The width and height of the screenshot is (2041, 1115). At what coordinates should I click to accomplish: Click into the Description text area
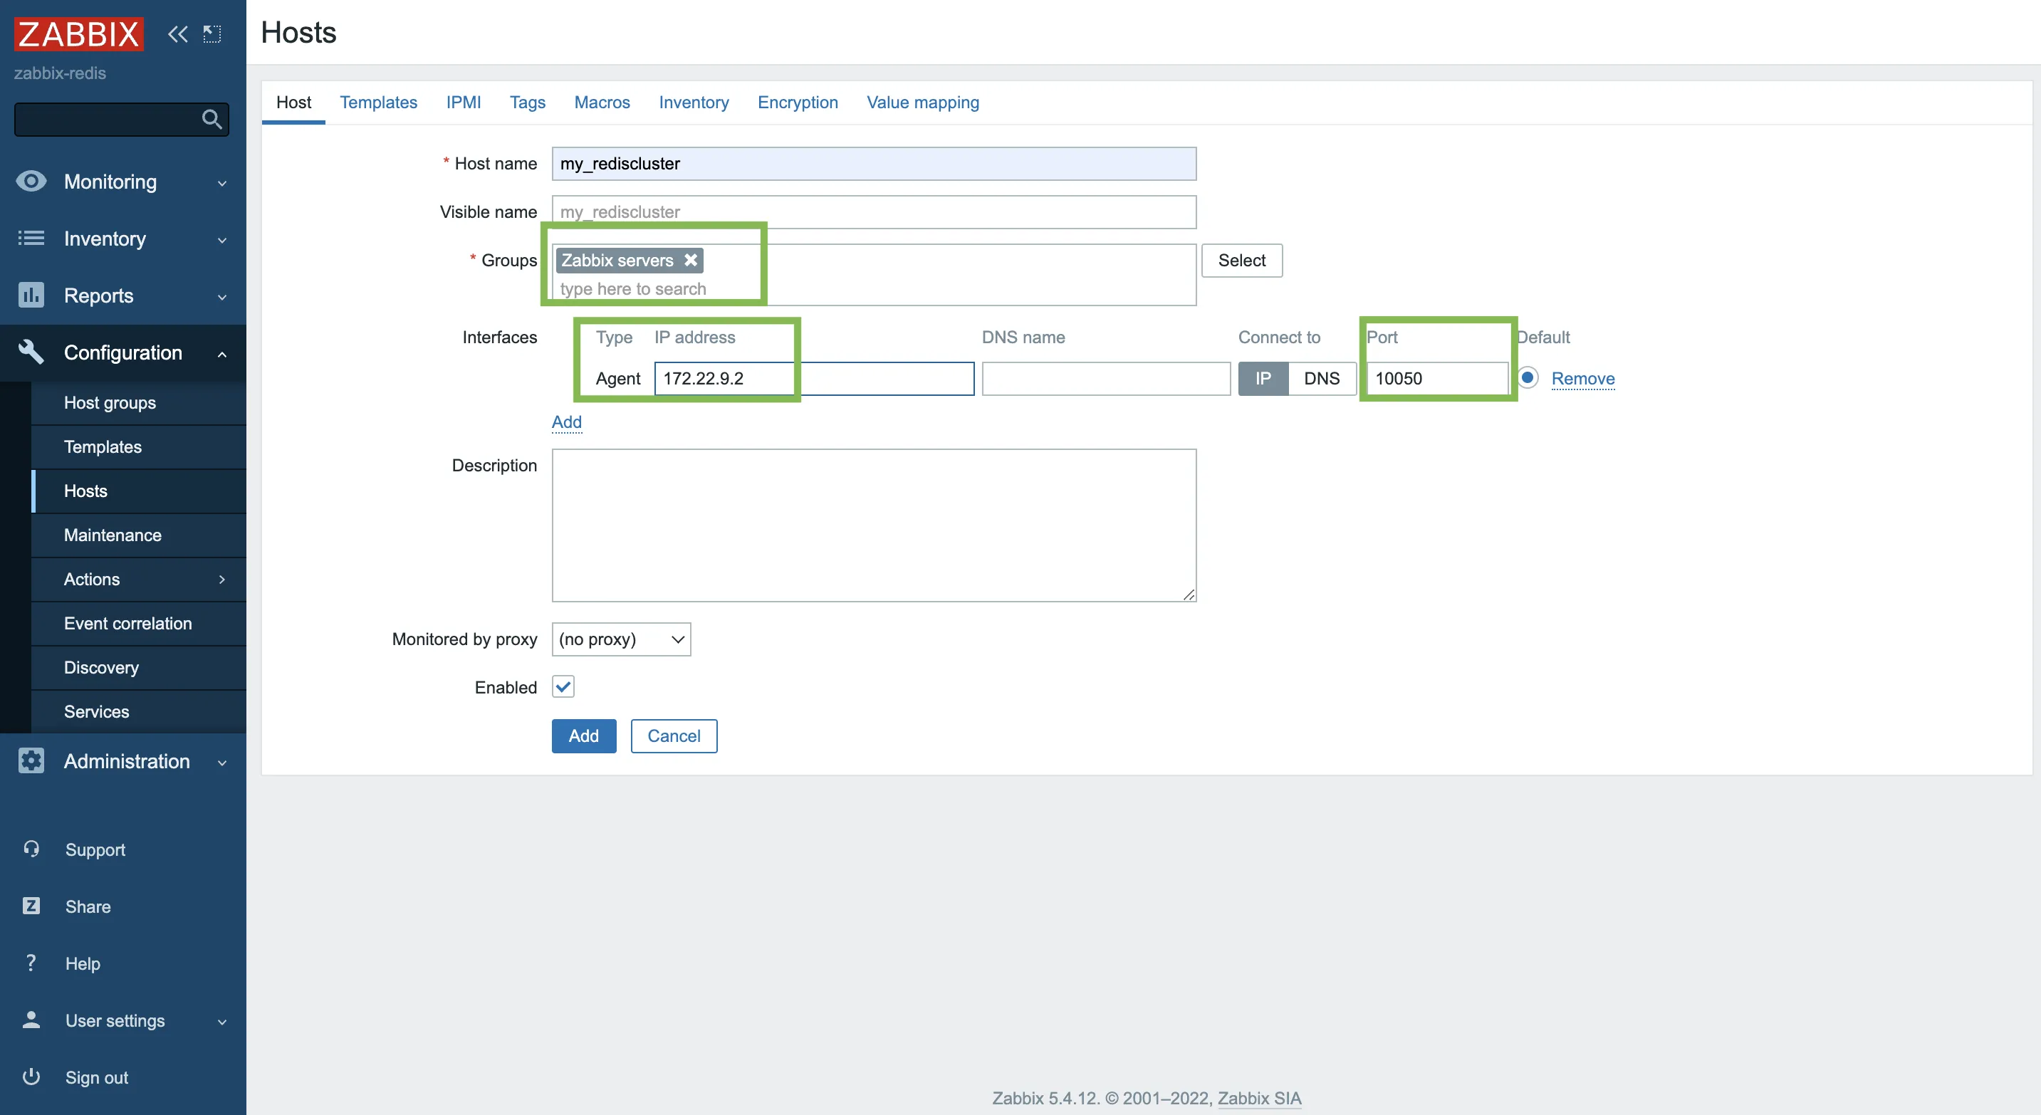pos(873,524)
